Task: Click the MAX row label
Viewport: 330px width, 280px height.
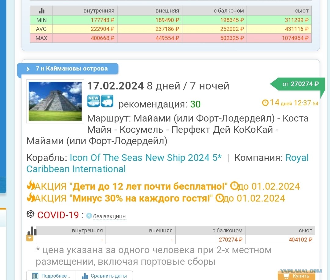Action: (42, 38)
